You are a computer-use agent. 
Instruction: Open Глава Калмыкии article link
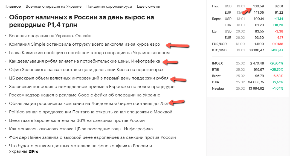(x=89, y=53)
